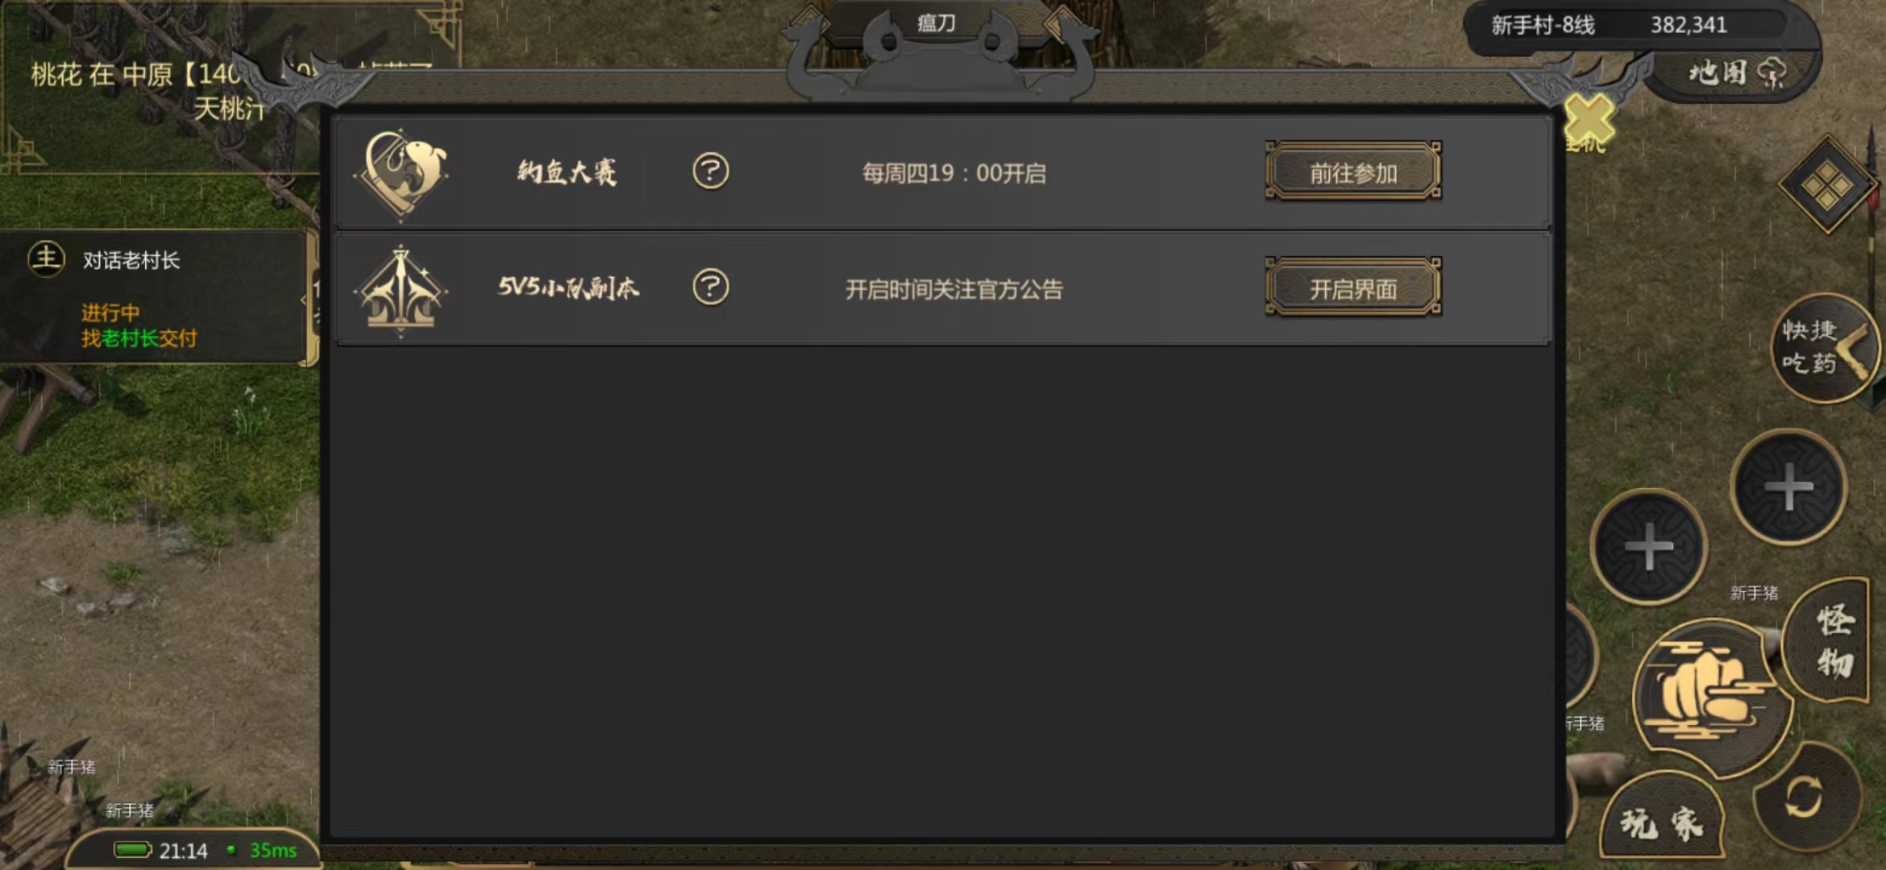This screenshot has height=870, width=1886.
Task: Open the help question mark for 5V5小队副本
Action: pyautogui.click(x=711, y=287)
